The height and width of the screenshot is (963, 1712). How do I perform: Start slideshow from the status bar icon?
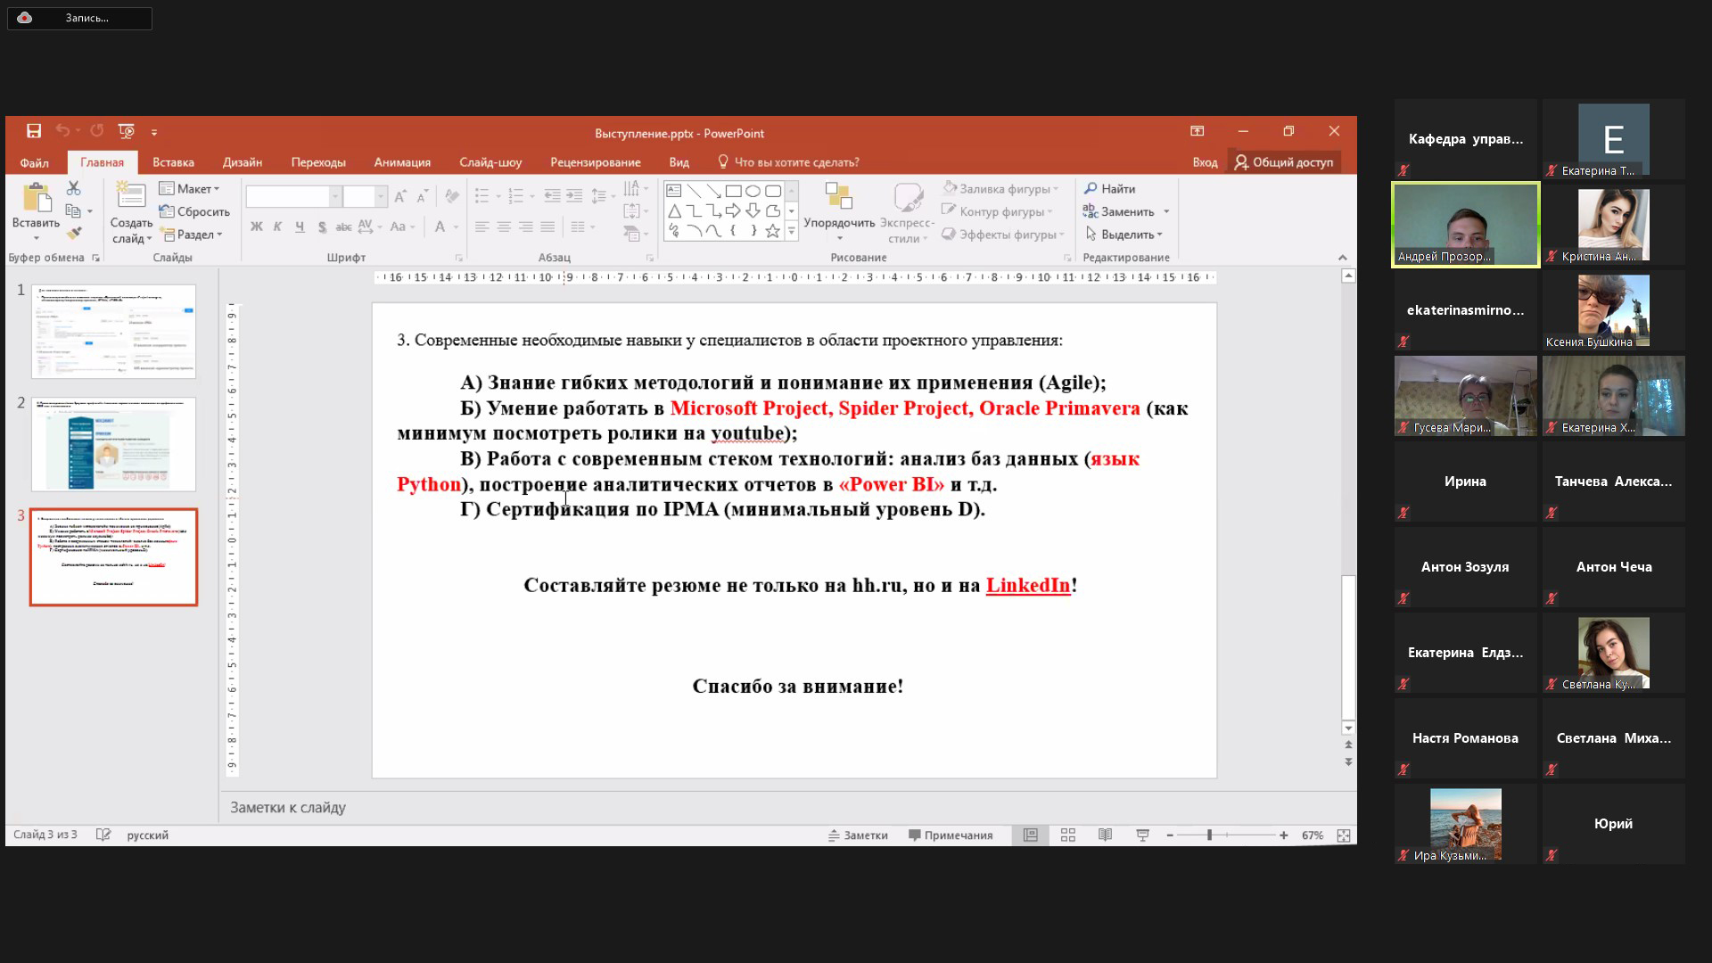click(1142, 835)
